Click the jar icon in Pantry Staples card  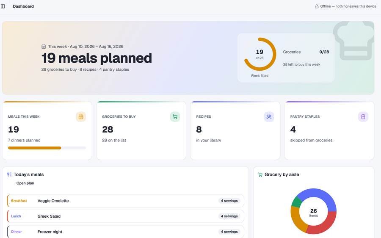(x=363, y=117)
